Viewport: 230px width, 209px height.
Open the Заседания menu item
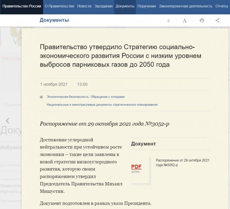[x=103, y=6]
